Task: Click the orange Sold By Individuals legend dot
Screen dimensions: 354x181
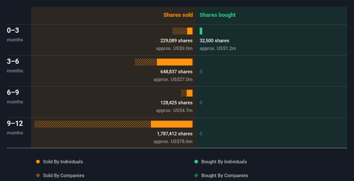Action: tap(38, 162)
